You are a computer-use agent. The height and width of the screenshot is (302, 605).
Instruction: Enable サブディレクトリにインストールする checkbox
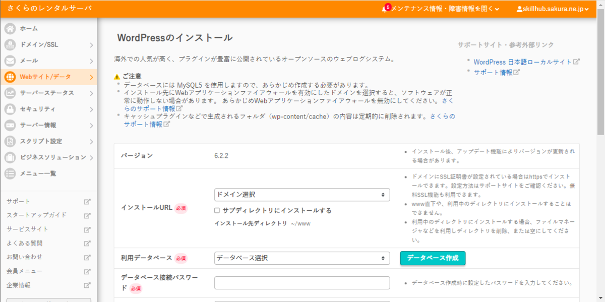coord(217,210)
